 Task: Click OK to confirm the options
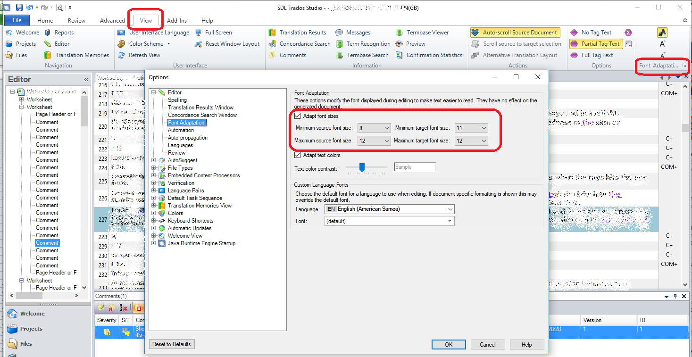pyautogui.click(x=448, y=344)
